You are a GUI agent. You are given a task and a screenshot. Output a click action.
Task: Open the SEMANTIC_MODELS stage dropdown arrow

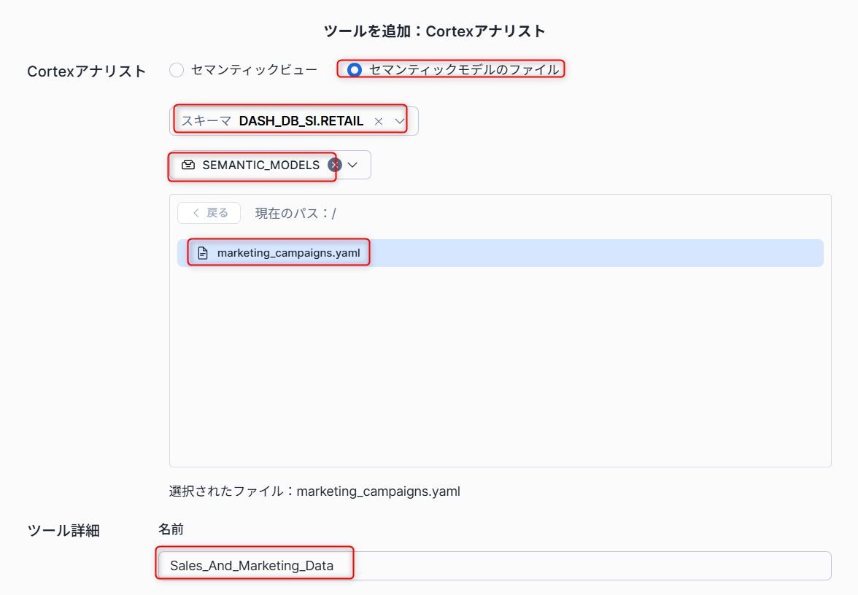(x=353, y=165)
